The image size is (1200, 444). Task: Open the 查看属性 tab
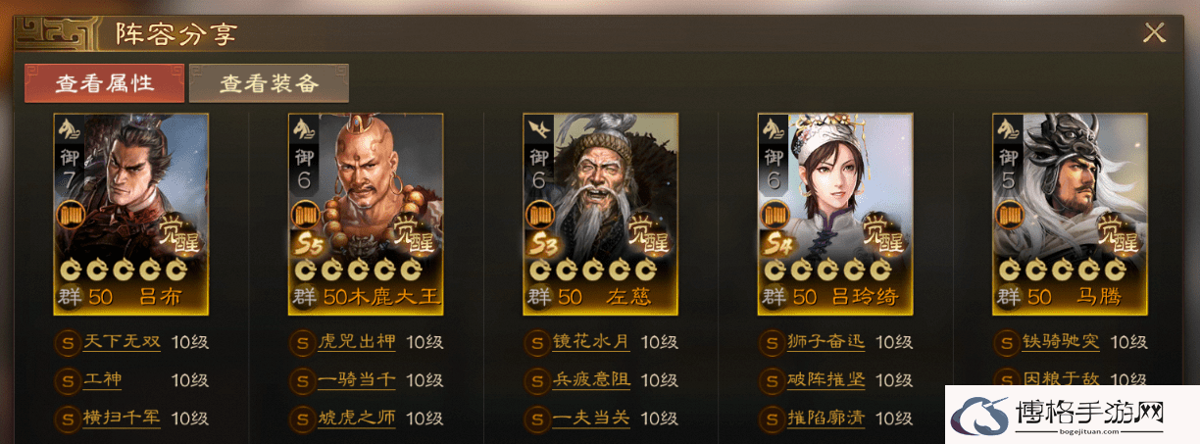click(104, 83)
